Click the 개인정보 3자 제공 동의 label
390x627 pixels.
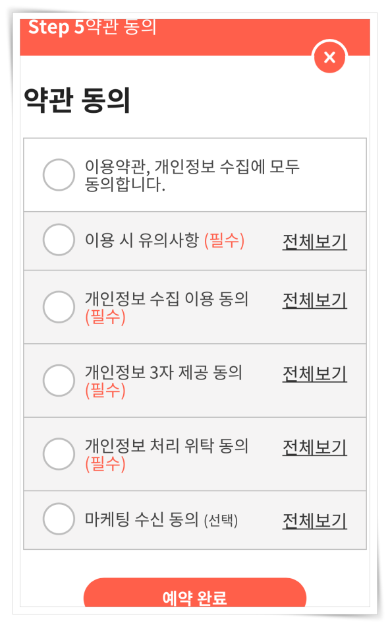click(163, 373)
